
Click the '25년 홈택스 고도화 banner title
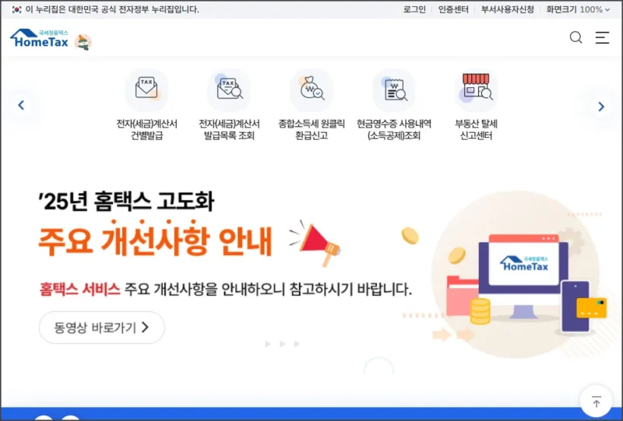pyautogui.click(x=126, y=201)
